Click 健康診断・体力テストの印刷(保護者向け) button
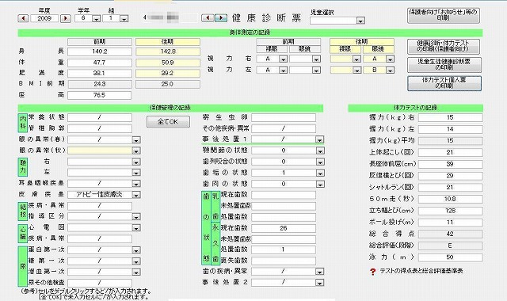This screenshot has width=507, height=301. coord(444,46)
